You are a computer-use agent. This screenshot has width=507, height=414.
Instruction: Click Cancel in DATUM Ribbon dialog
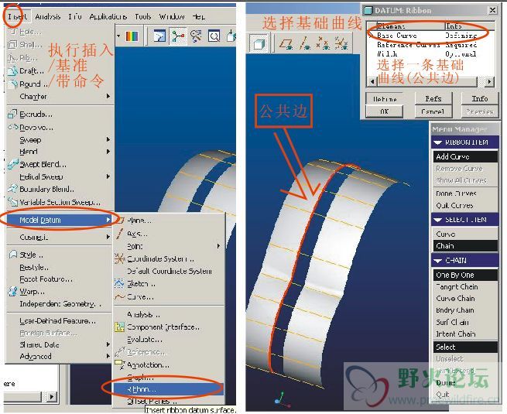click(433, 111)
